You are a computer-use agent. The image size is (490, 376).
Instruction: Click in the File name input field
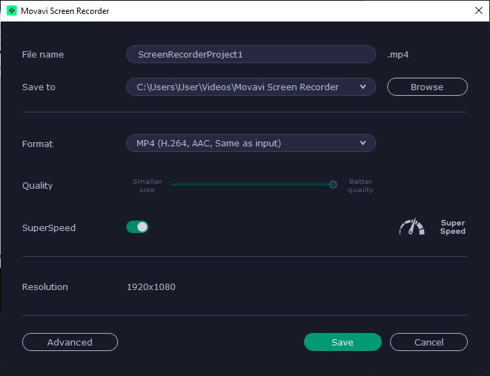coord(251,54)
